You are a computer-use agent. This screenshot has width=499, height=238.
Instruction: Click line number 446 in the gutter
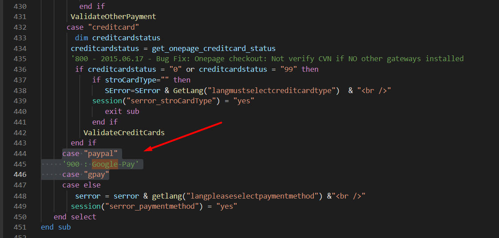[x=20, y=175]
